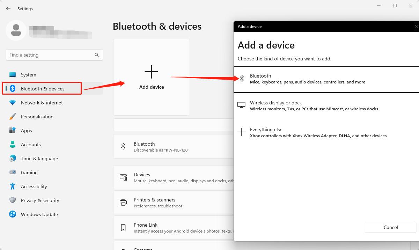Click the search magnifier icon
Screen dimensions: 419x250
(x=97, y=55)
